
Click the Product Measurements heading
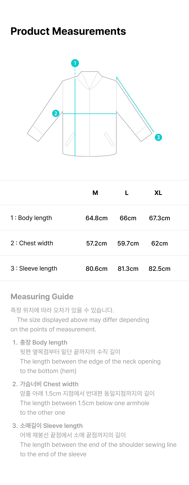pos(68,31)
